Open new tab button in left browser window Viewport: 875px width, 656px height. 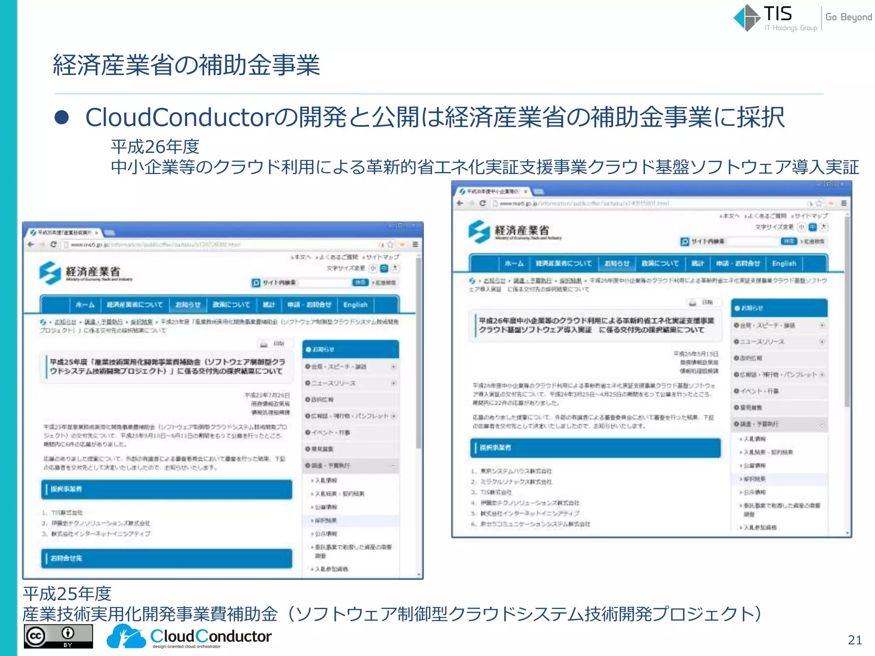(110, 232)
